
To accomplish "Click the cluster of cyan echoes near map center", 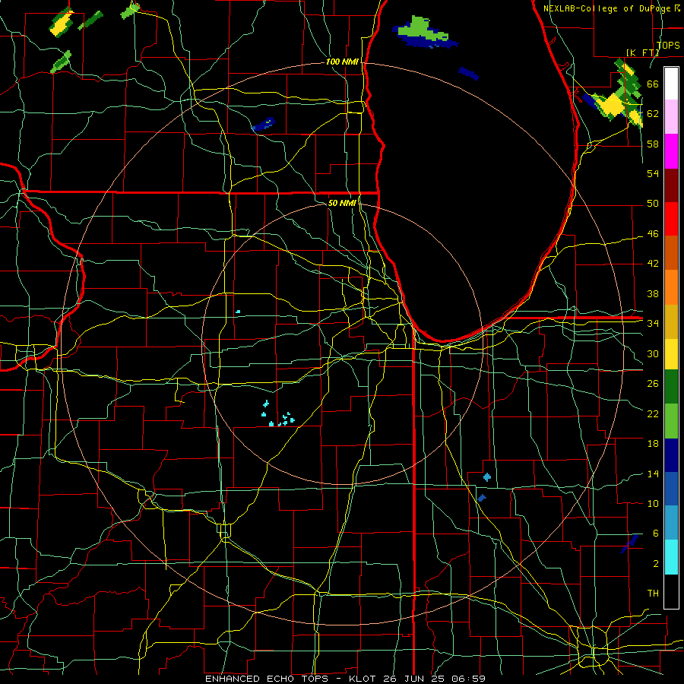I will coord(277,413).
